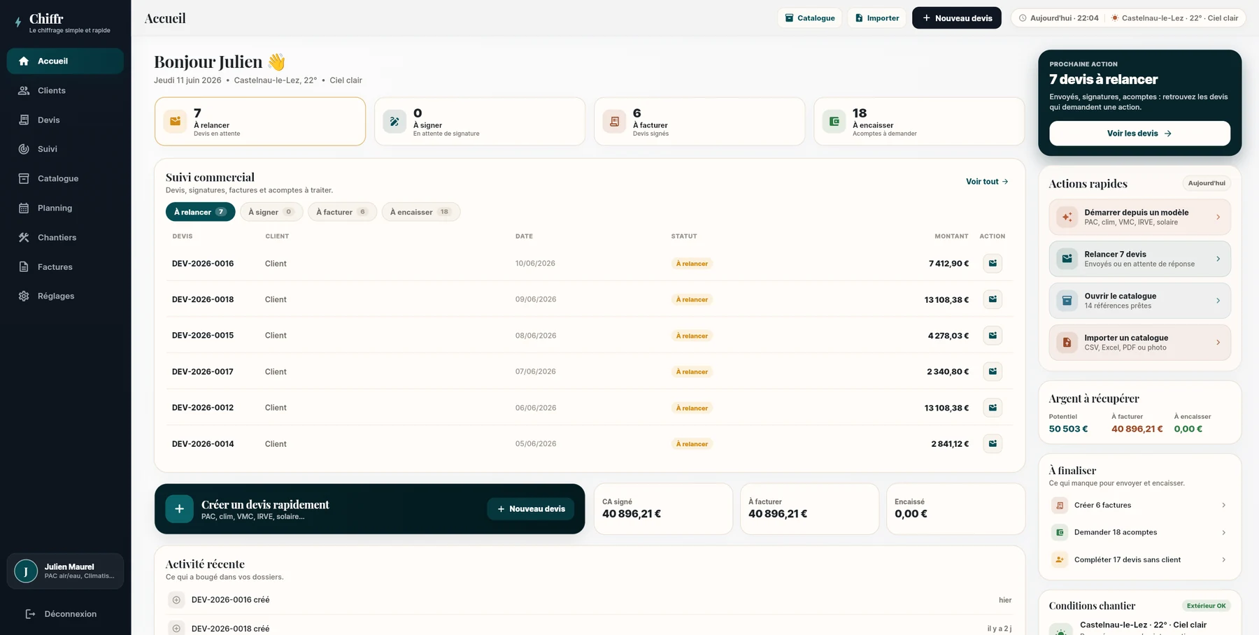Screen dimensions: 1259x635
Task: Click the clock icon next to Aujourd'hui
Action: (x=1023, y=18)
